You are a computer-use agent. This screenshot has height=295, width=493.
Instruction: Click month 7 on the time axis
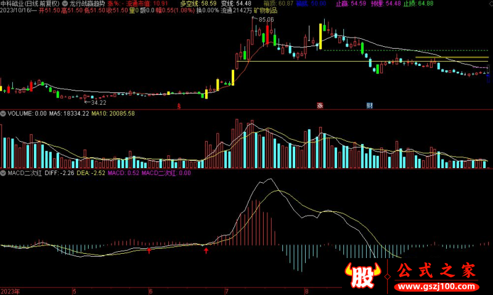tap(227, 291)
